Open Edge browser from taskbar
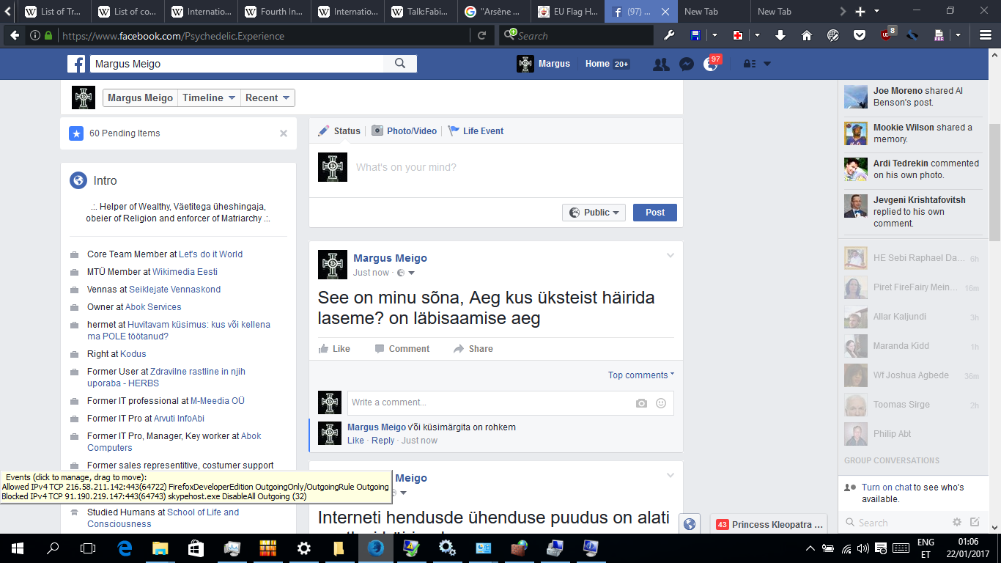The height and width of the screenshot is (563, 1001). tap(125, 548)
